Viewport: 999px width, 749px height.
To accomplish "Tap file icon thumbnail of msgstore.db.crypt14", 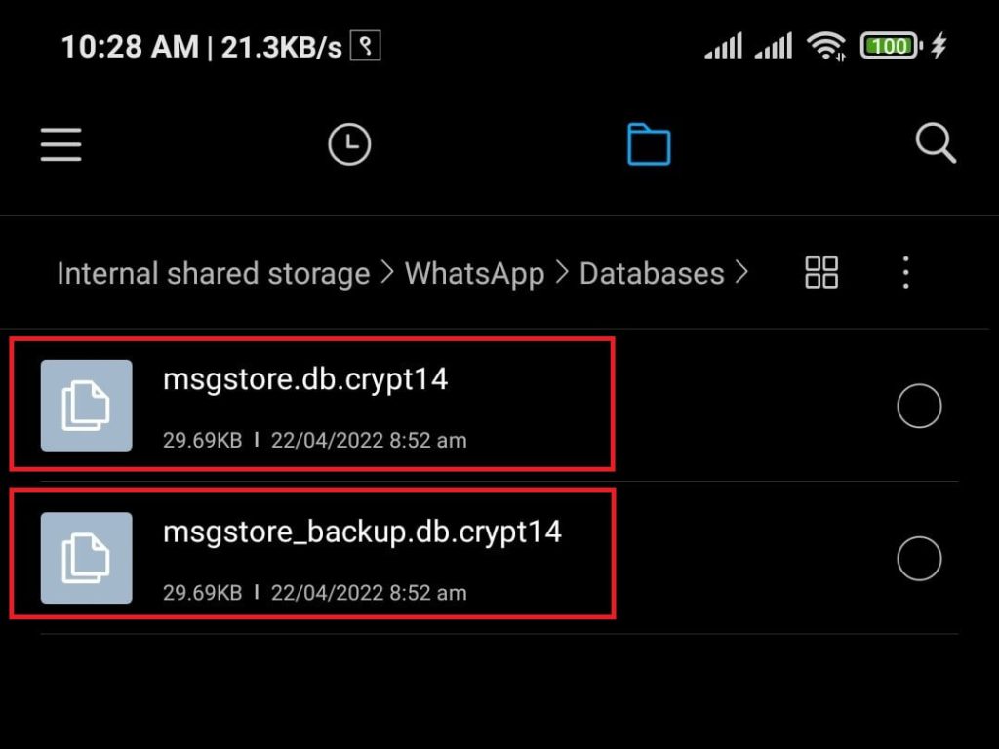I will [x=87, y=406].
